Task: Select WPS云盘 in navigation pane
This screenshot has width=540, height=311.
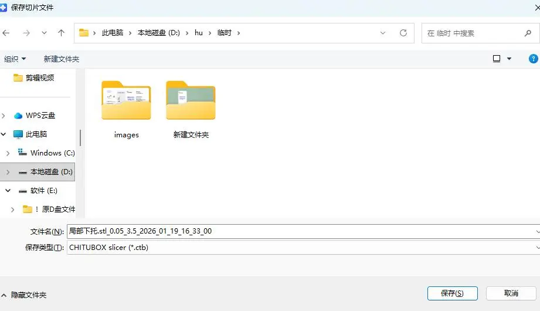Action: pyautogui.click(x=40, y=116)
